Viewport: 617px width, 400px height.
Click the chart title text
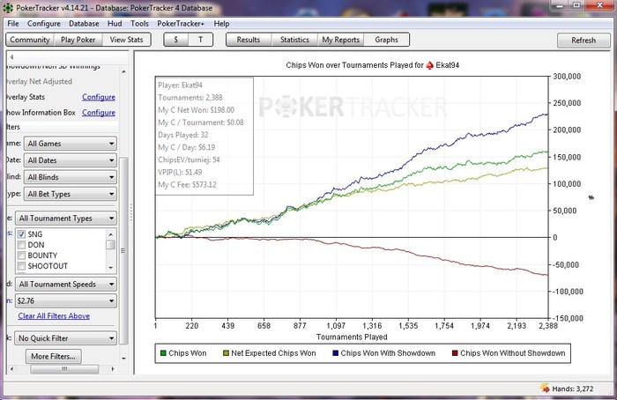(x=373, y=65)
